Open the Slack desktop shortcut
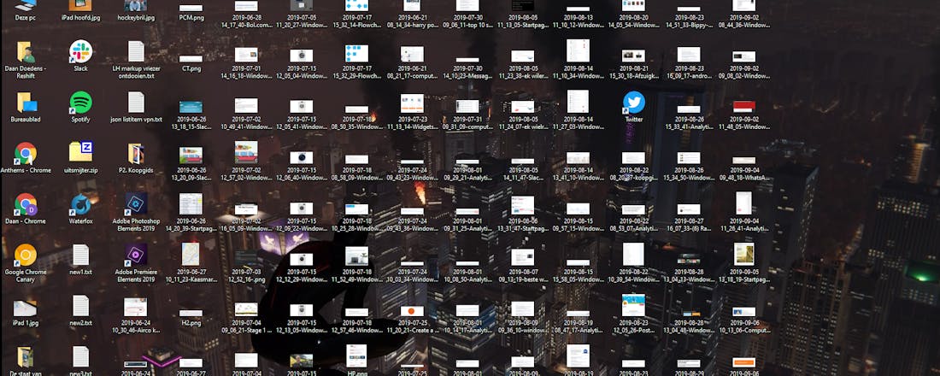 pos(80,51)
